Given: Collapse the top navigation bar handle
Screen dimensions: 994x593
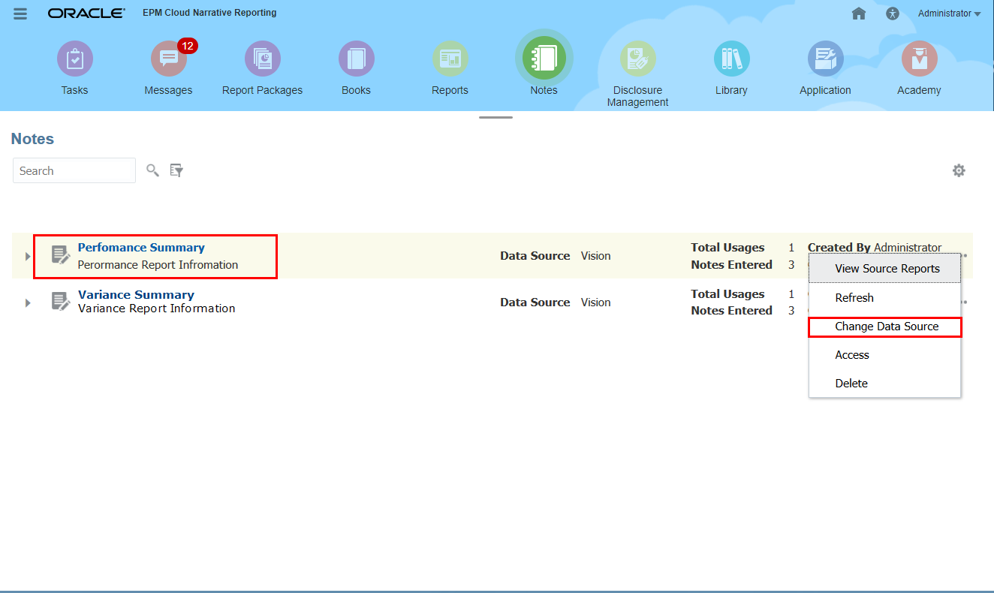Looking at the screenshot, I should click(x=495, y=117).
